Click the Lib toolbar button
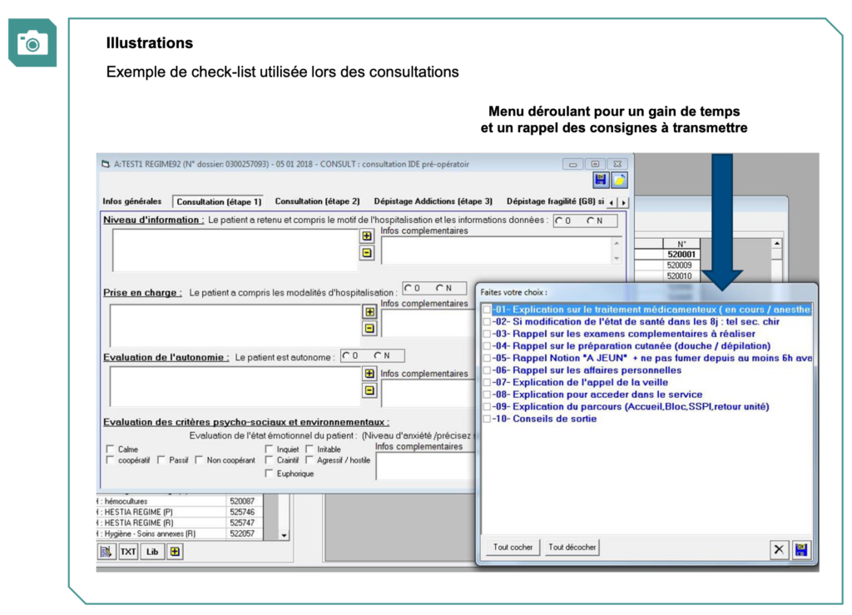852x615 pixels. (152, 552)
